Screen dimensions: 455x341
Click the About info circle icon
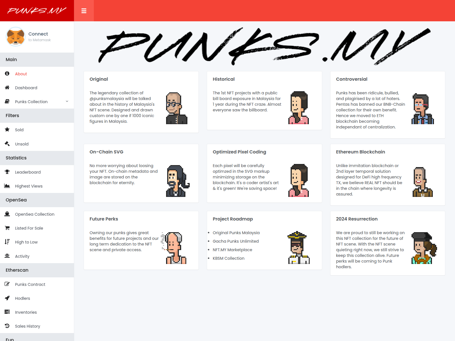click(x=7, y=74)
